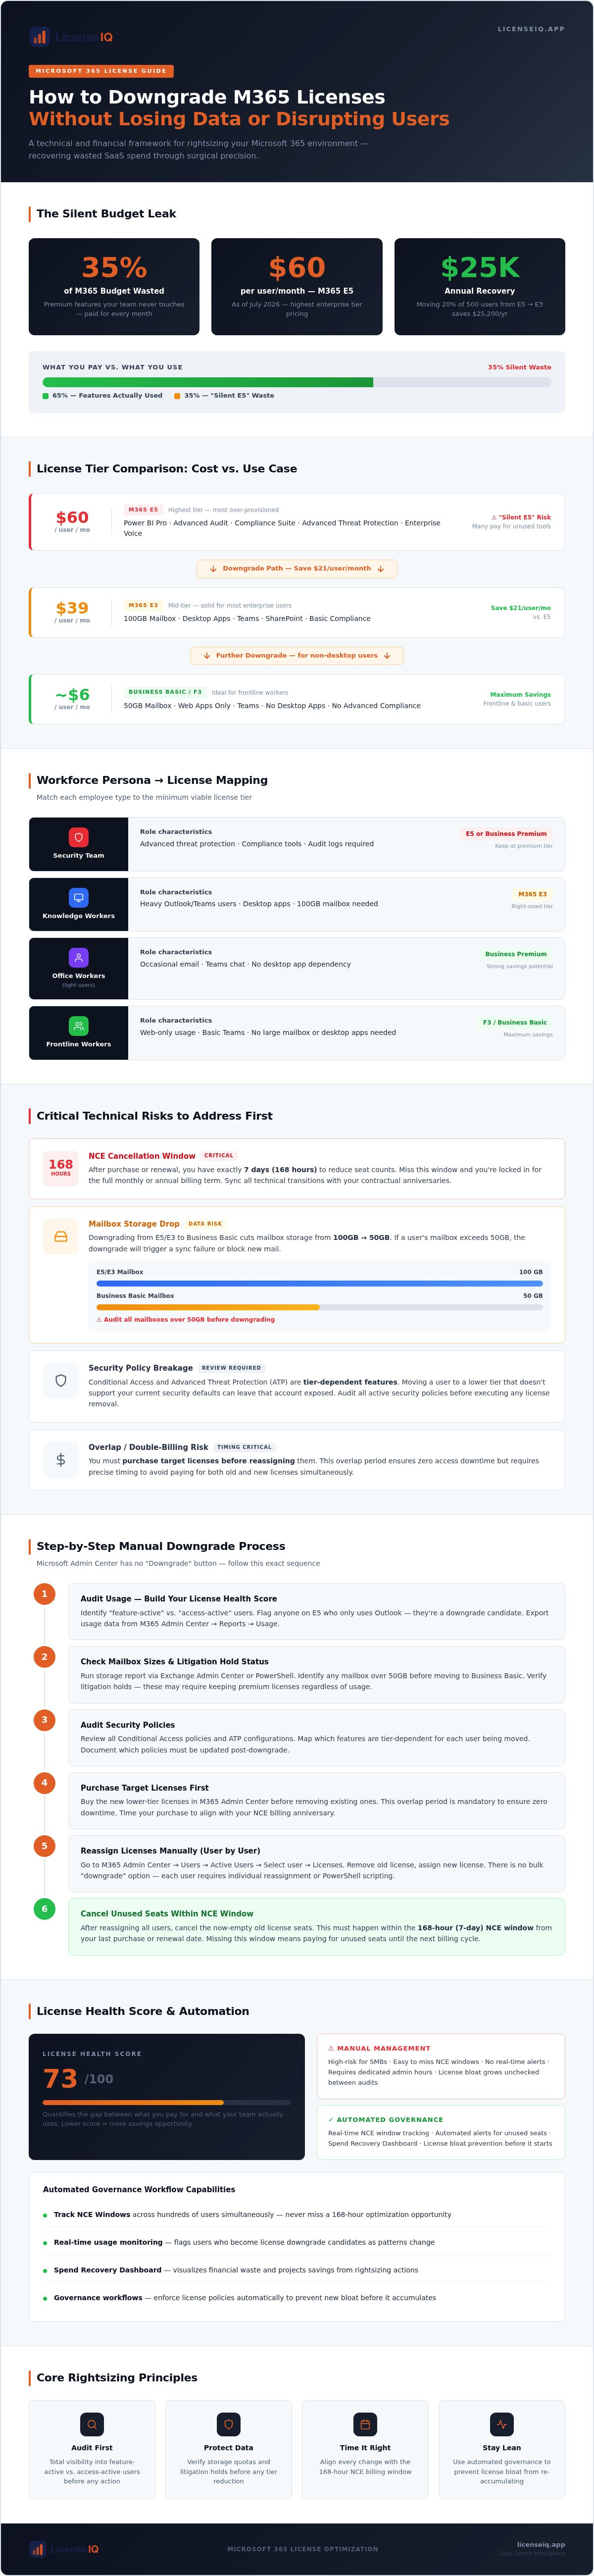This screenshot has height=2576, width=594.
Task: Click green step 6 circle for Cancel Unused Seats
Action: [44, 1909]
